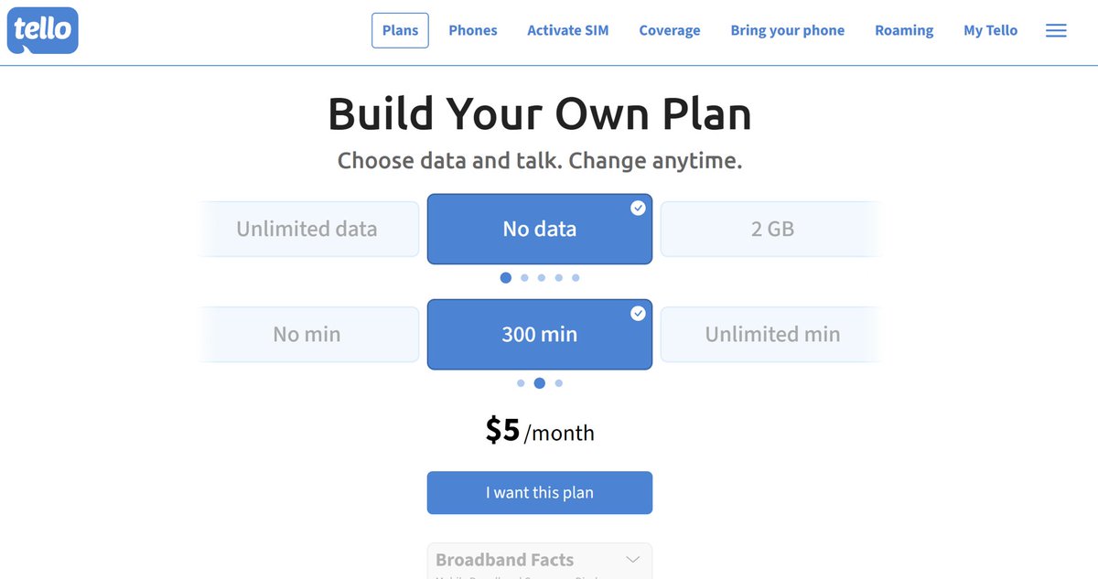Open Bring your phone link
The image size is (1098, 579).
click(788, 30)
